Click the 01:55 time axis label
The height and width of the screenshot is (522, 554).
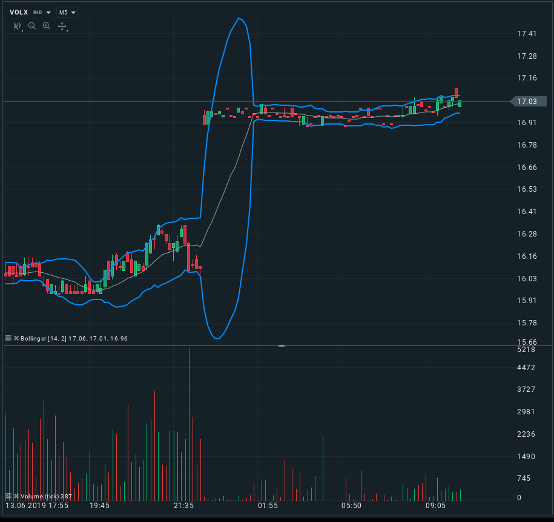[268, 506]
